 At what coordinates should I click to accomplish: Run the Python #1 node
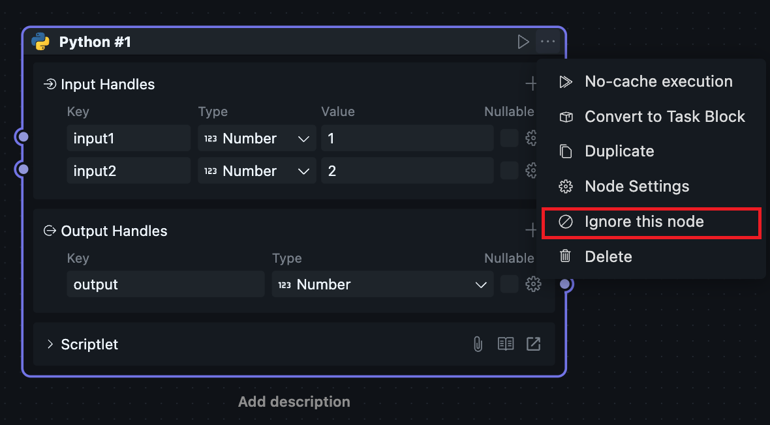[523, 42]
